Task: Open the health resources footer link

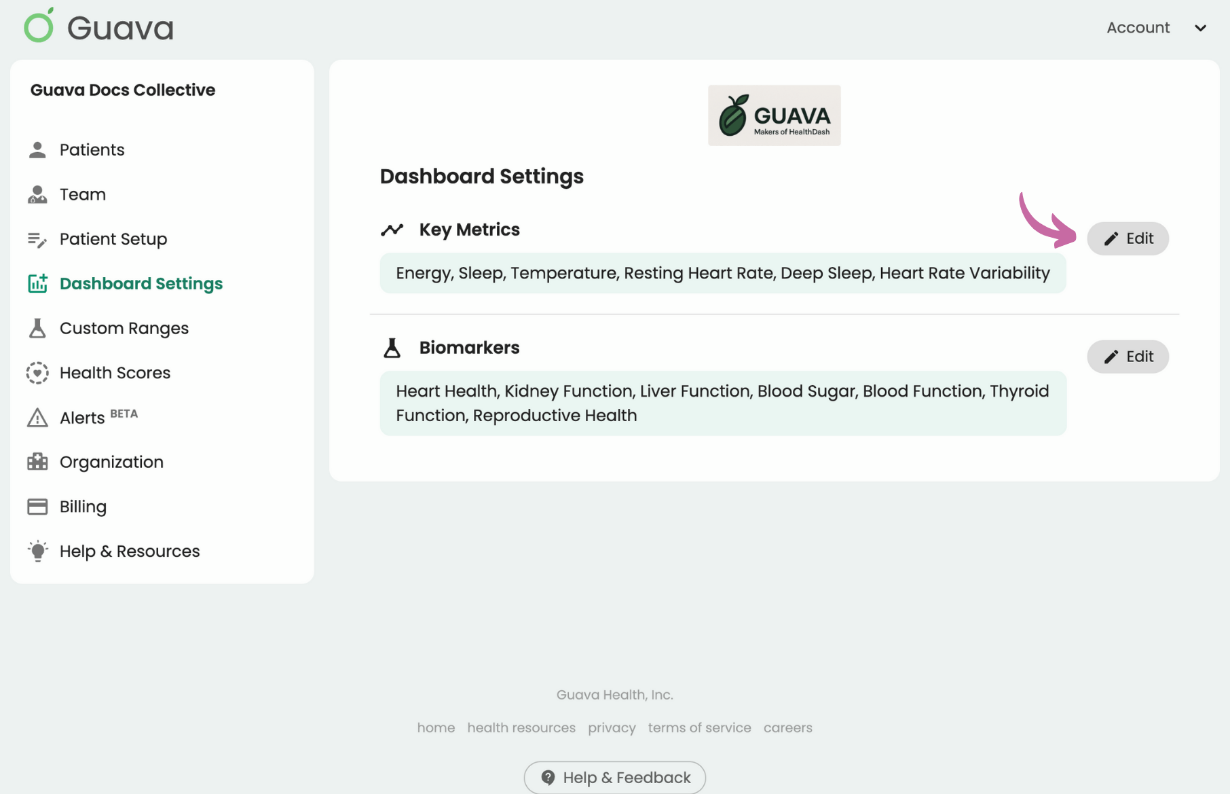Action: 521,727
